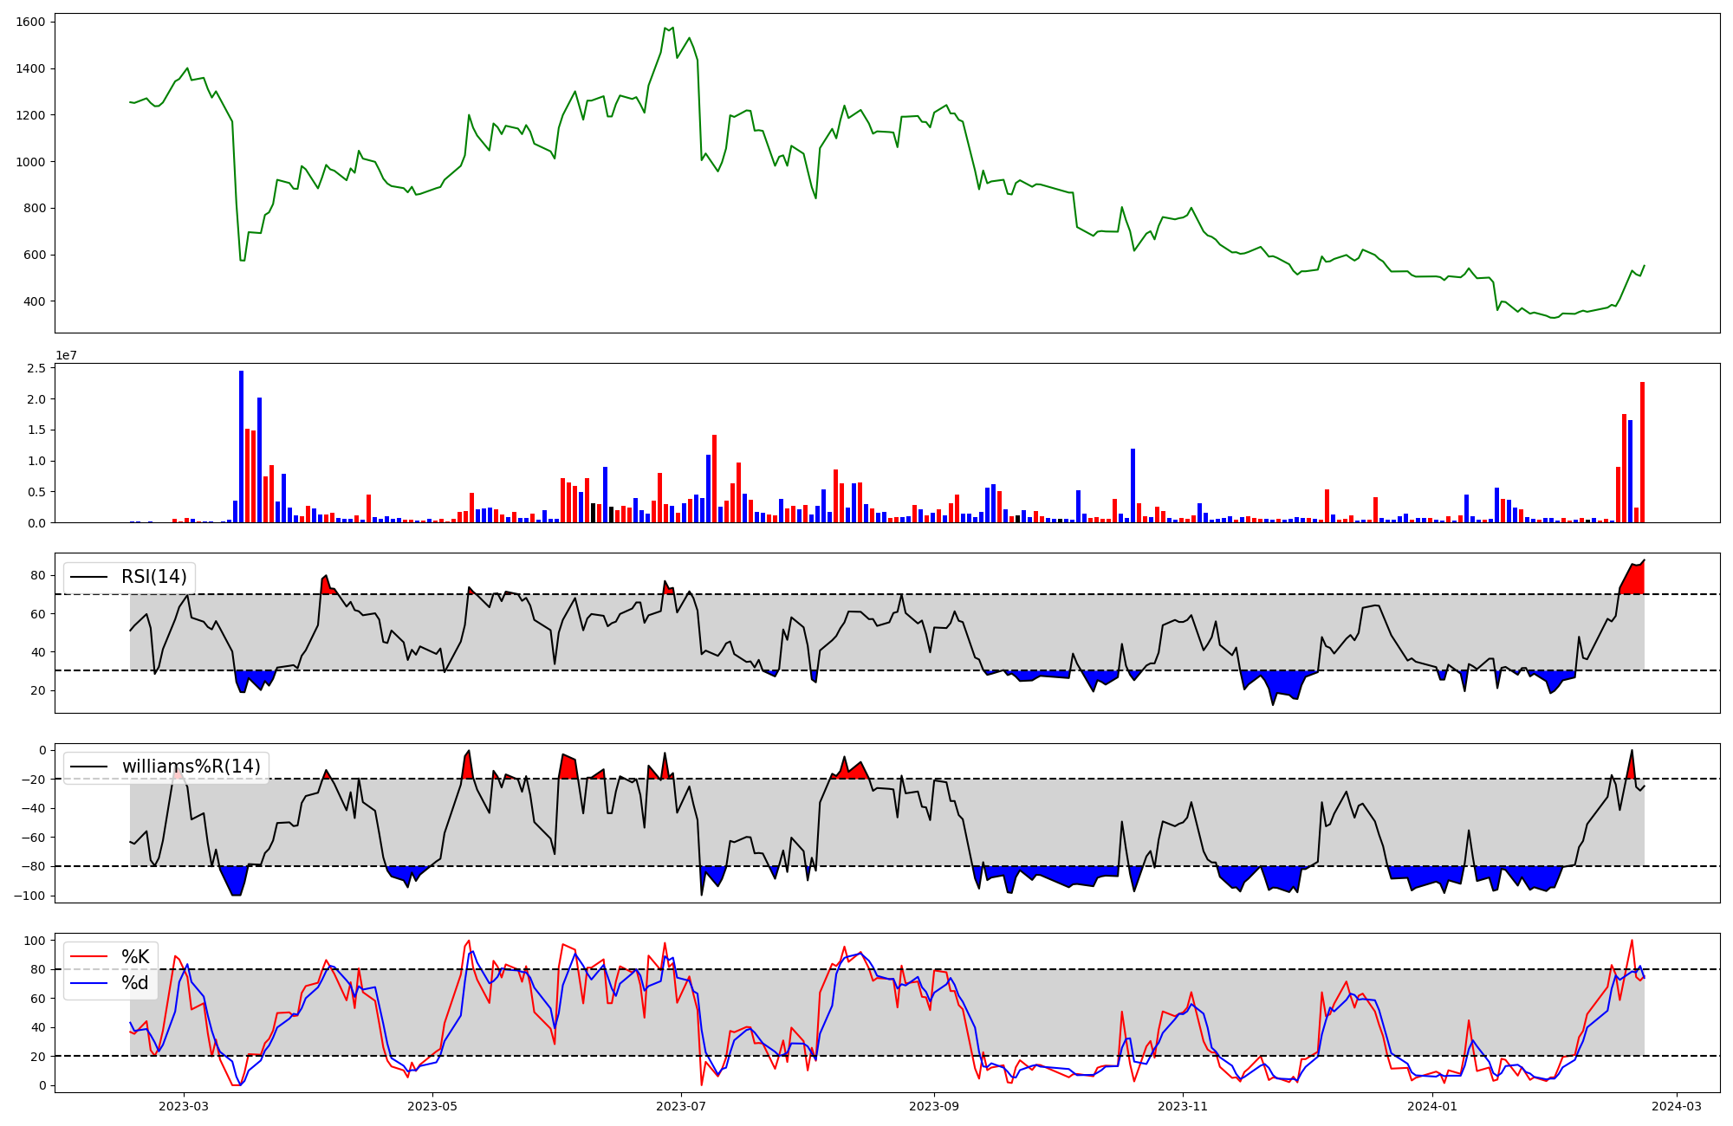Click the 2024-03 x-axis date label
Screen dimensions: 1733x1126
coord(1677,1106)
